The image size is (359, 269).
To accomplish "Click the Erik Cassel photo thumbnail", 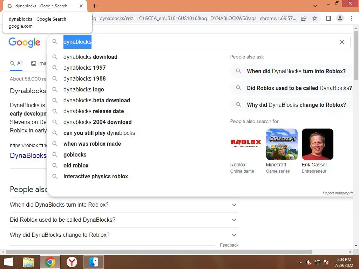I will (317, 144).
